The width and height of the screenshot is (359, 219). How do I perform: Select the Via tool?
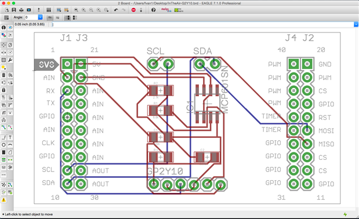pos(3,160)
